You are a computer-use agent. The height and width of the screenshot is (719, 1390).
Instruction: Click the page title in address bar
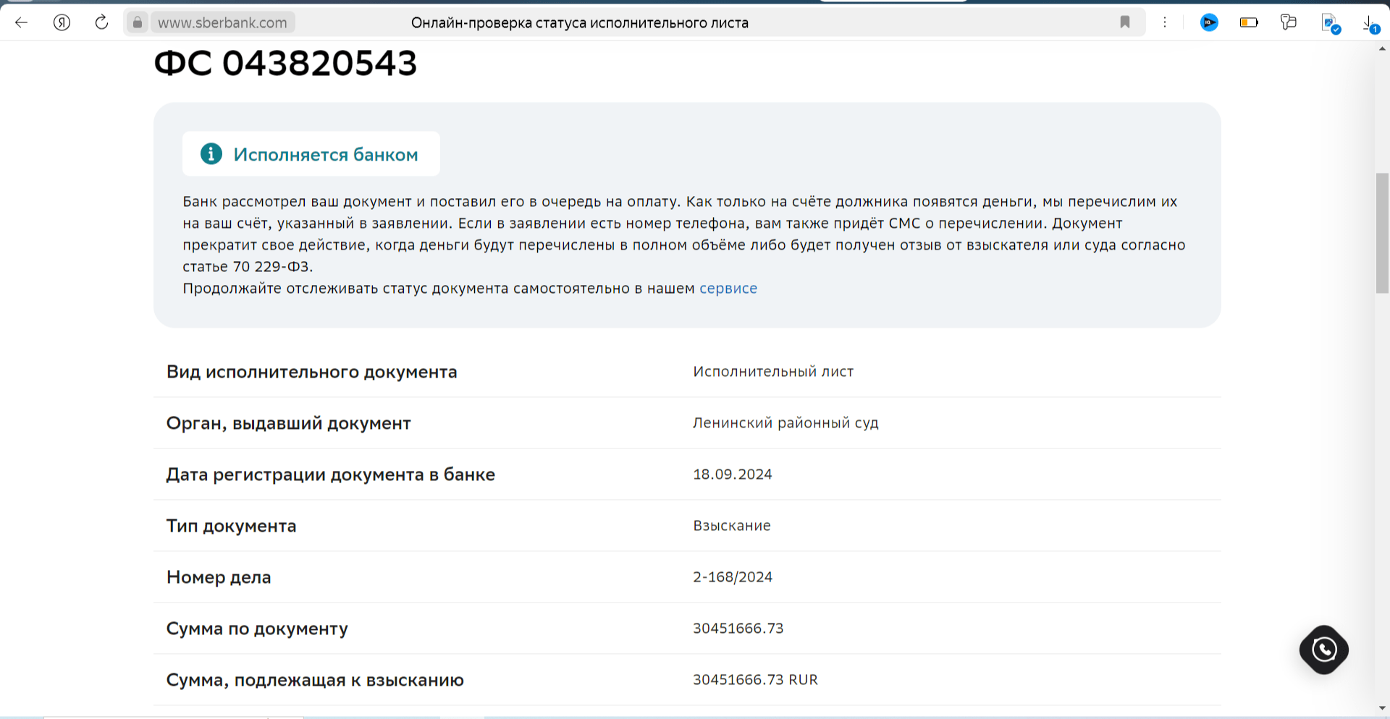tap(579, 22)
